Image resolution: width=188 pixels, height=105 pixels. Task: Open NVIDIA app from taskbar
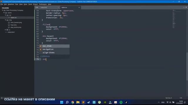pos(105,102)
